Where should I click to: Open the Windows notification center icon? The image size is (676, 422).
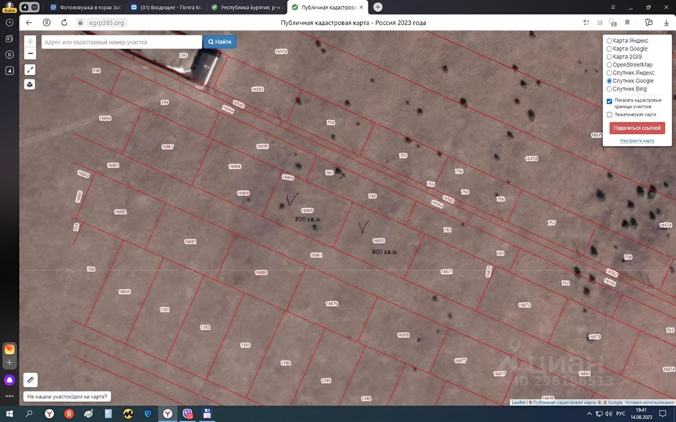663,414
